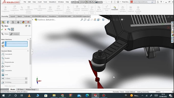
Task: Select the Tangent mate option
Action: point(7,66)
